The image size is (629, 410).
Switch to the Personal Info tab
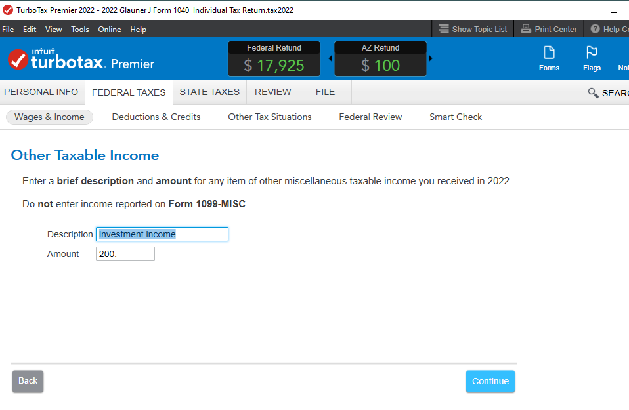[41, 92]
